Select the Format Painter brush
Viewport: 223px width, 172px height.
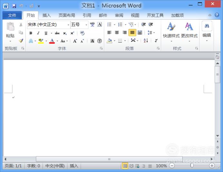pos(21,41)
